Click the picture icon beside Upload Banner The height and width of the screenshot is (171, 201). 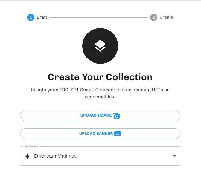(118, 134)
